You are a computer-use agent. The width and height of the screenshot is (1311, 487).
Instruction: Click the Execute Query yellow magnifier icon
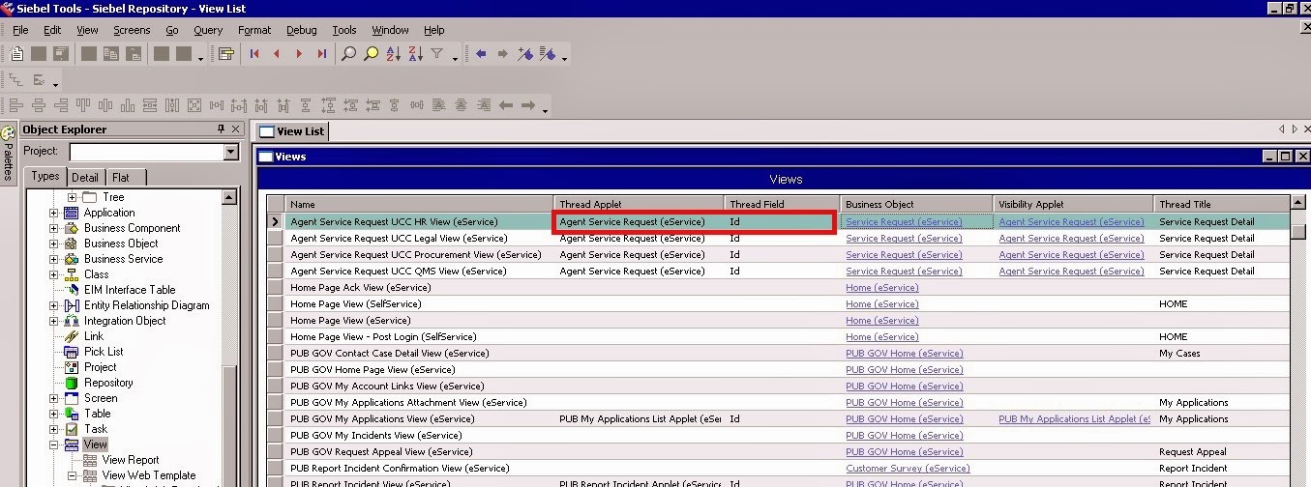(x=371, y=54)
